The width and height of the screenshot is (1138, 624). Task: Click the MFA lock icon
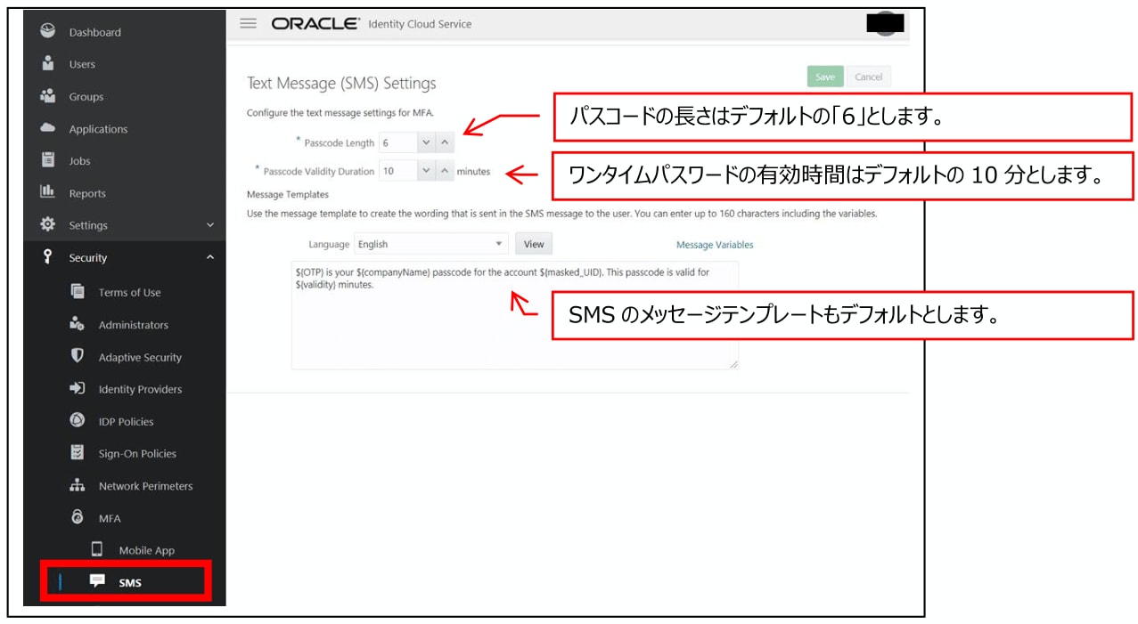coord(78,517)
